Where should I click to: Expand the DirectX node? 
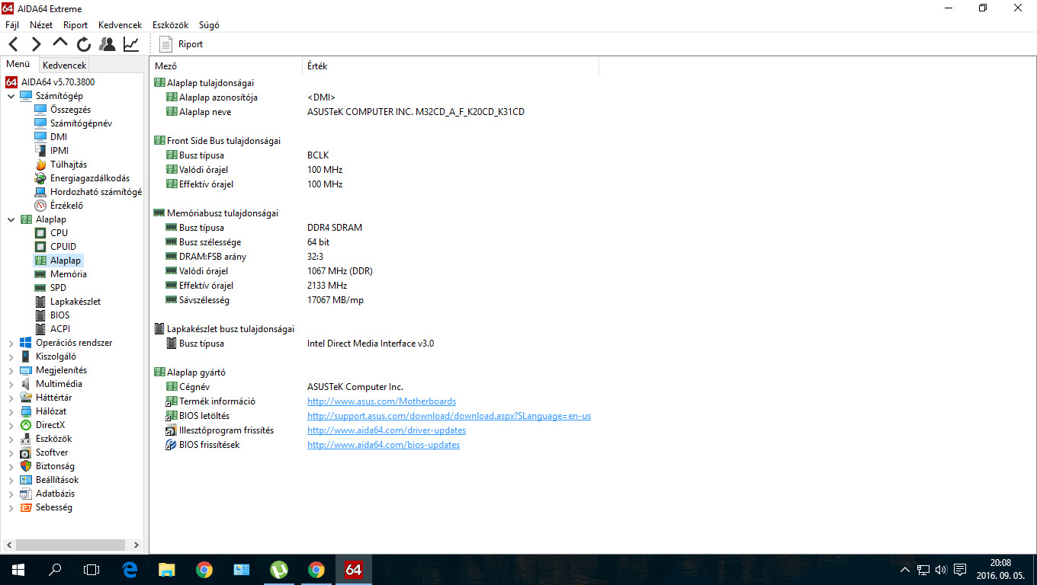coord(11,425)
